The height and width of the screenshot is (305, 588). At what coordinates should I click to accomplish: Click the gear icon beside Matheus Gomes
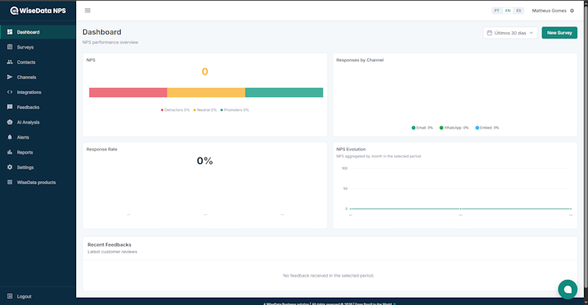click(572, 10)
